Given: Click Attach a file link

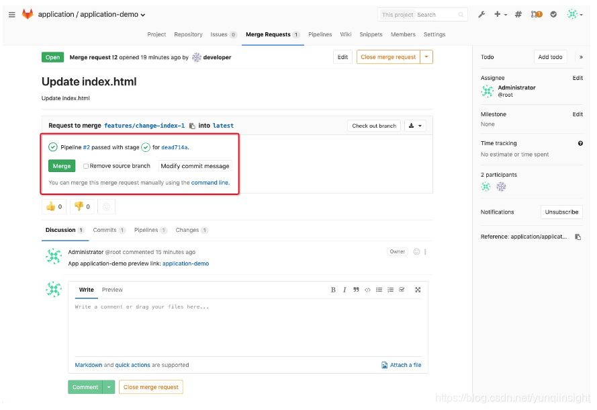Looking at the screenshot, I should [x=402, y=365].
